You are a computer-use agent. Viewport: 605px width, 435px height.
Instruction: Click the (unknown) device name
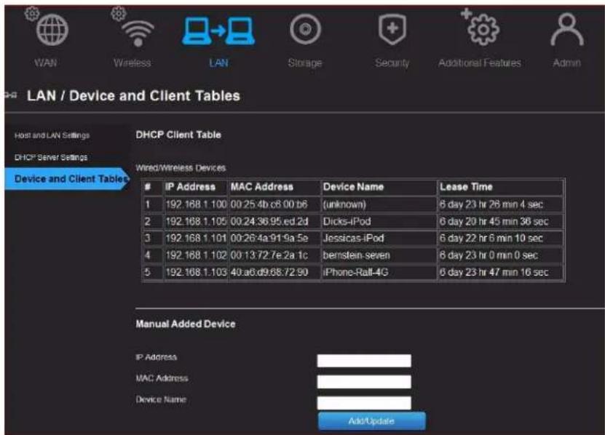(x=344, y=204)
